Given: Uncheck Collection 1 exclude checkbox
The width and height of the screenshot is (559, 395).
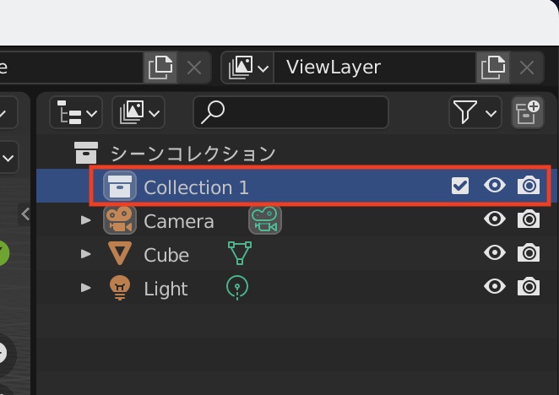Looking at the screenshot, I should click(x=460, y=186).
